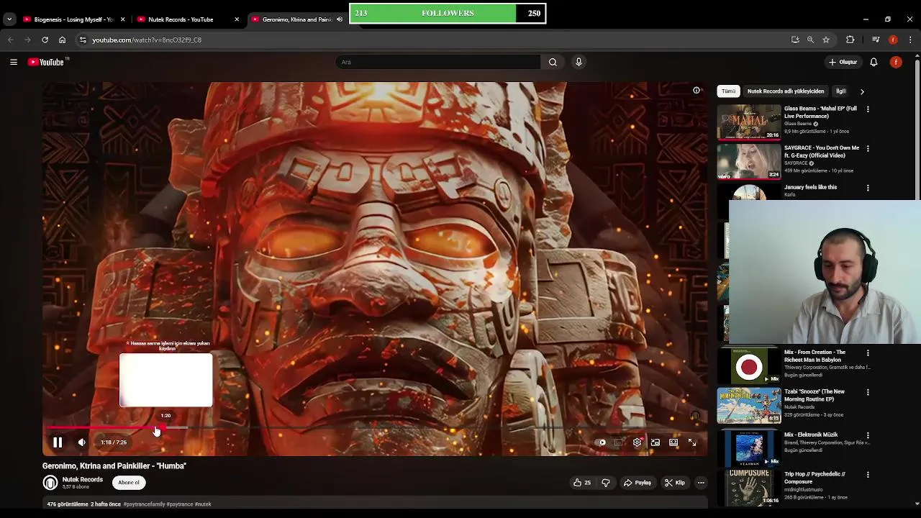The image size is (921, 518).
Task: Click browser home icon
Action: [x=62, y=40]
